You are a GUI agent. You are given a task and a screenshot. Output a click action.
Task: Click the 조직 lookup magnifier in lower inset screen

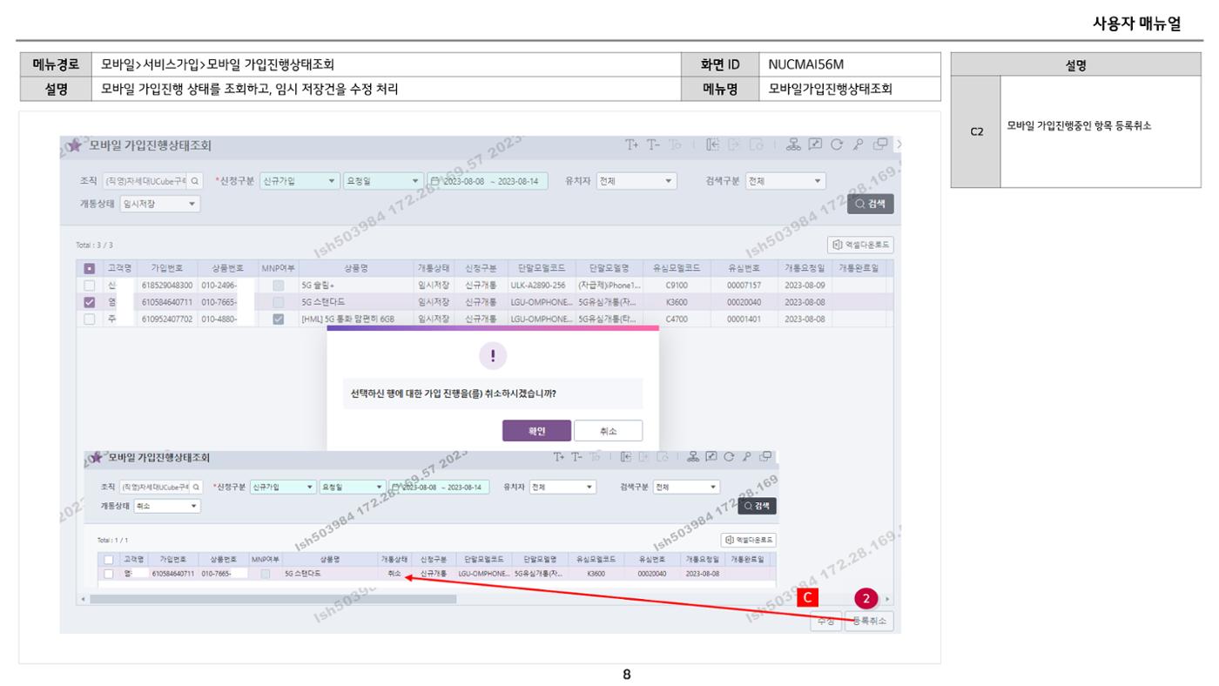196,487
